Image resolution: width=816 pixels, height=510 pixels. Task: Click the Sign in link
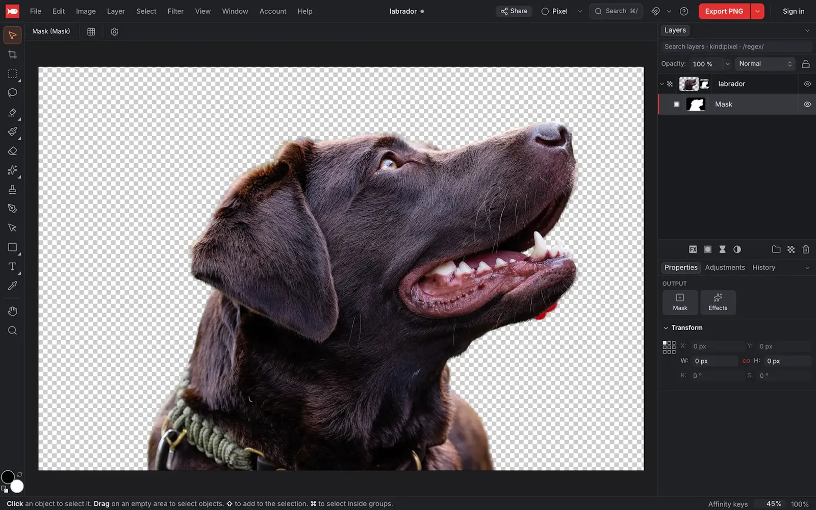pos(793,11)
